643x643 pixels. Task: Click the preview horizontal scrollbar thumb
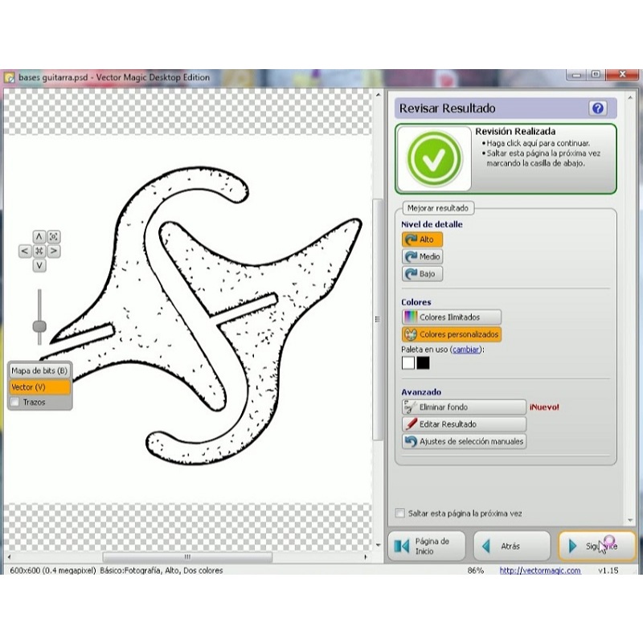187,557
